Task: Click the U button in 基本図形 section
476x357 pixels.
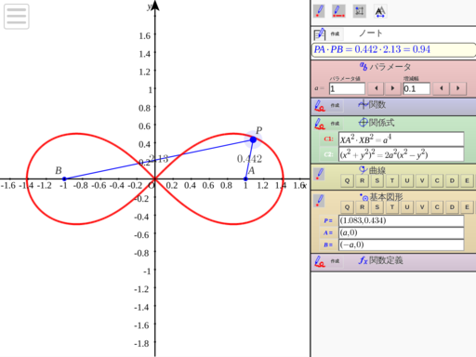Action: click(407, 207)
